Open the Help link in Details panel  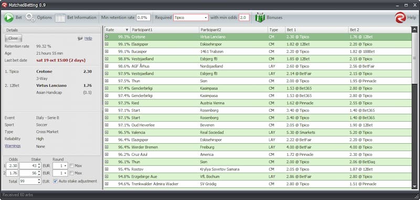88,38
